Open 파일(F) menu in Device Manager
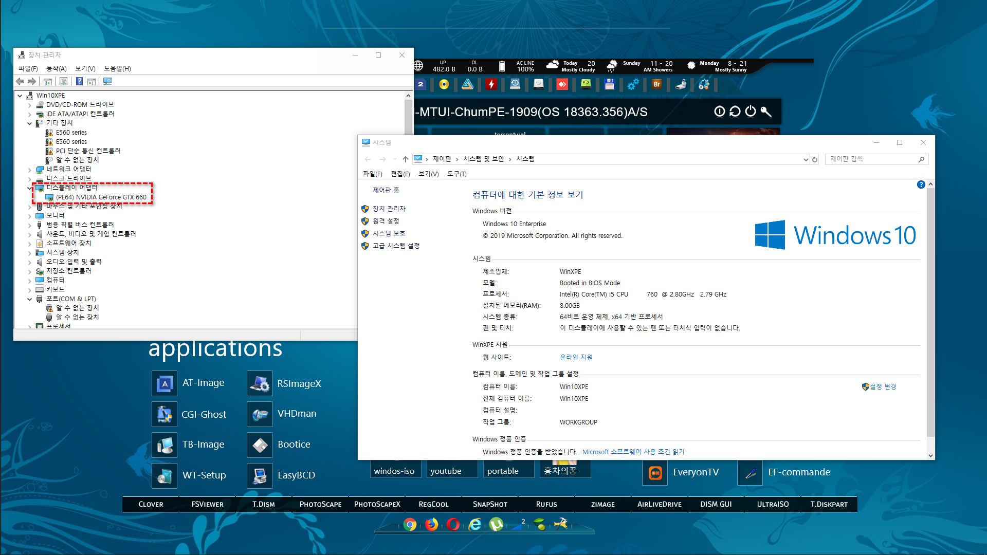Viewport: 987px width, 555px height. point(28,68)
